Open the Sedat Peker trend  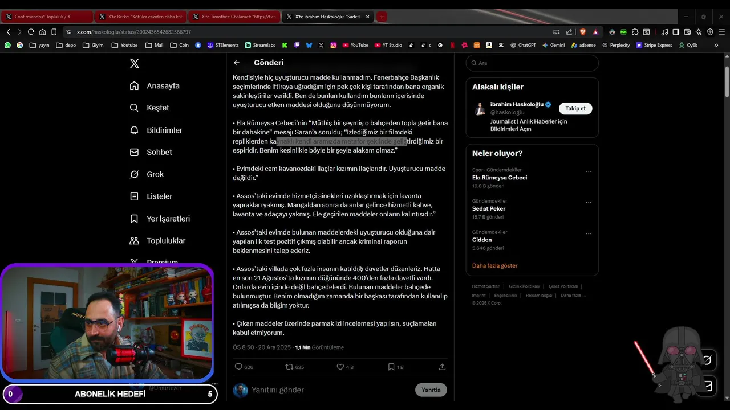[x=489, y=208]
